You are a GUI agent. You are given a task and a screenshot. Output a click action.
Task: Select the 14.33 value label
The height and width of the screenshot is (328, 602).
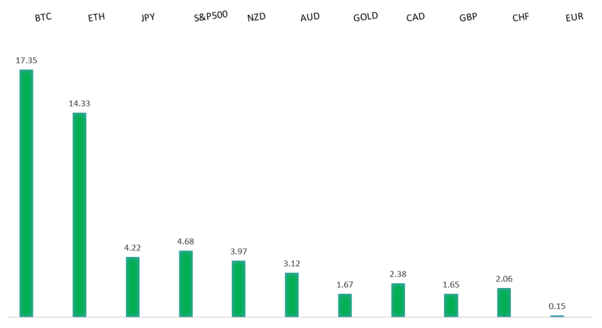(x=79, y=103)
